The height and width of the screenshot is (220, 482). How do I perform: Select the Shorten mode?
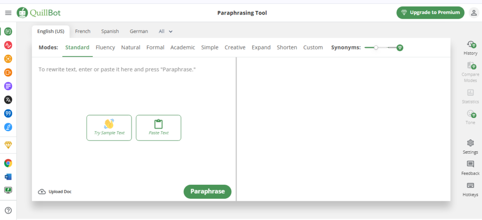tap(287, 47)
